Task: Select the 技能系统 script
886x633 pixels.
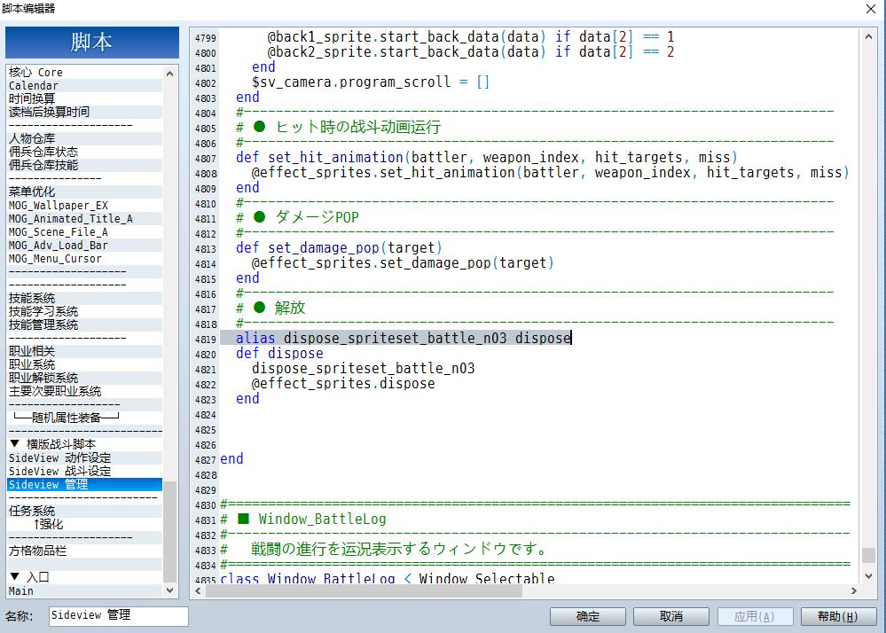Action: point(85,298)
